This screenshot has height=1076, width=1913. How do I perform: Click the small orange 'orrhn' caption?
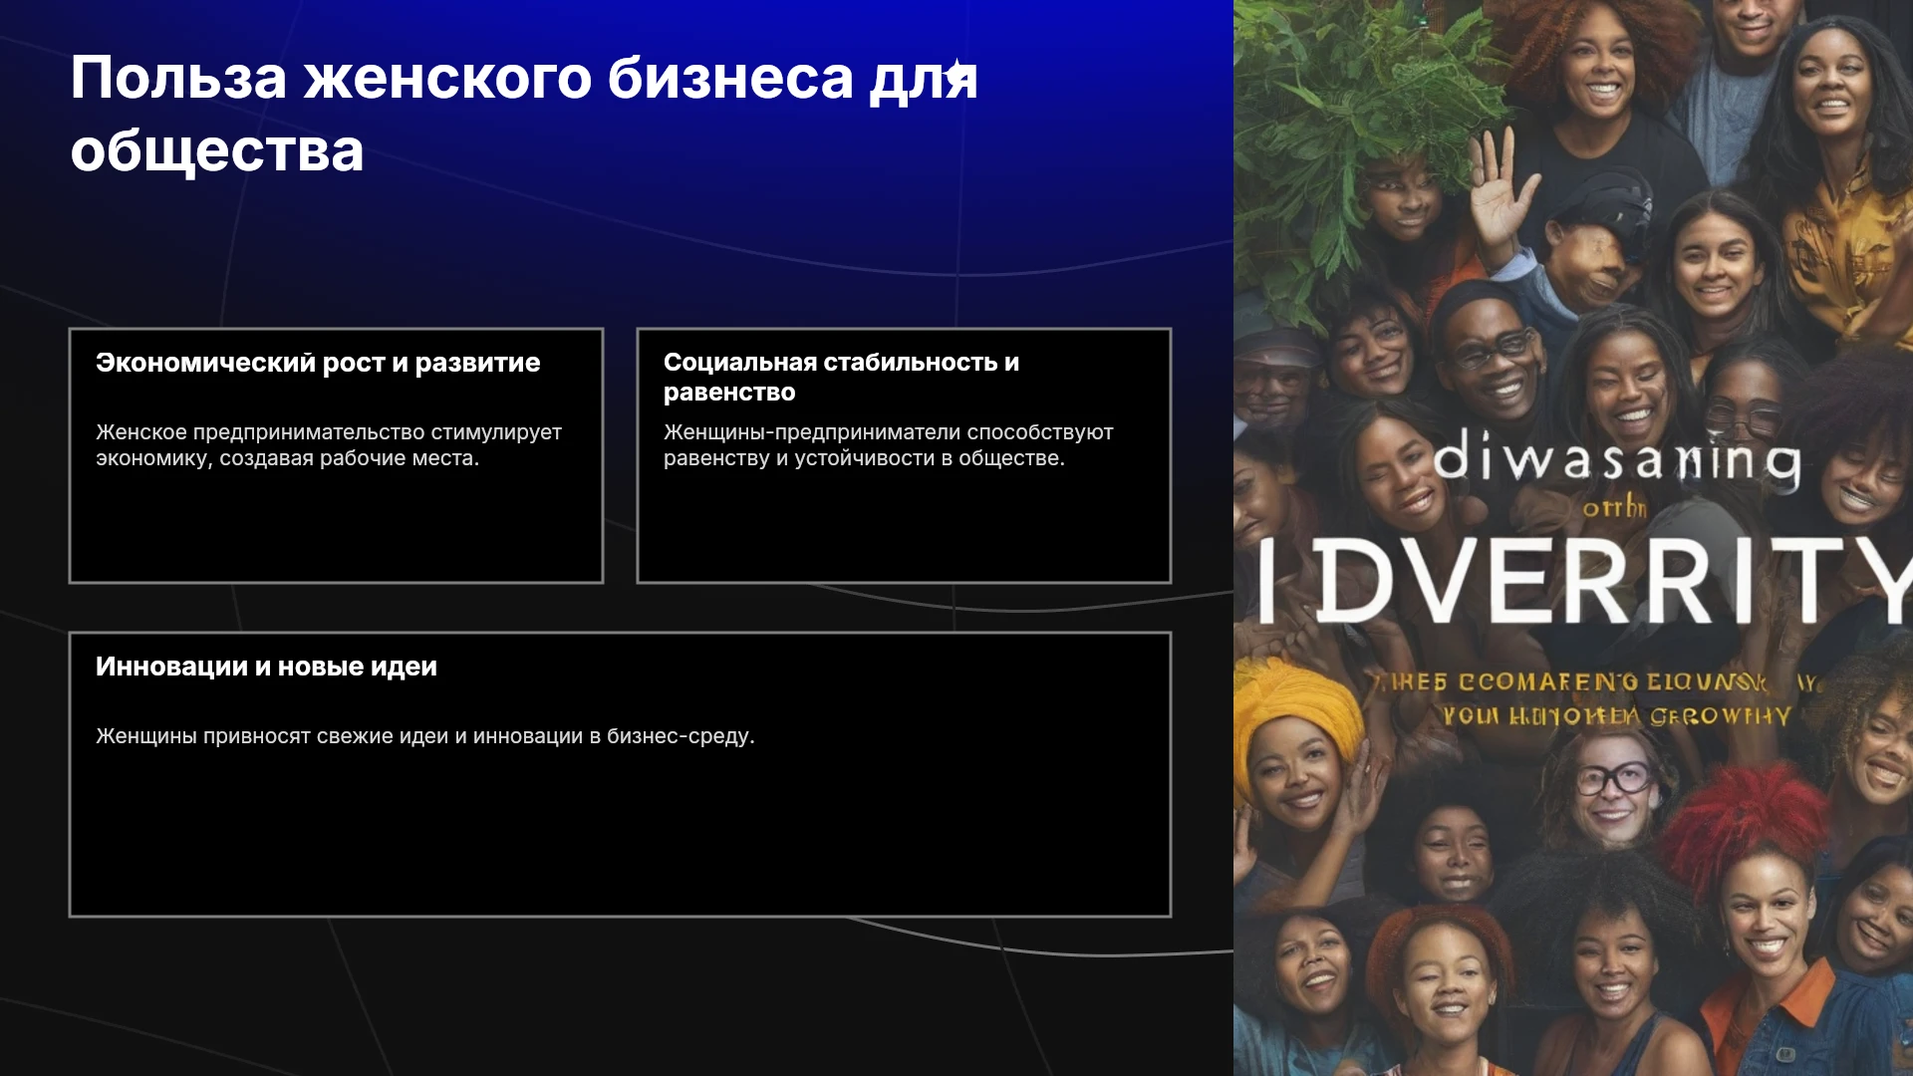(x=1614, y=508)
